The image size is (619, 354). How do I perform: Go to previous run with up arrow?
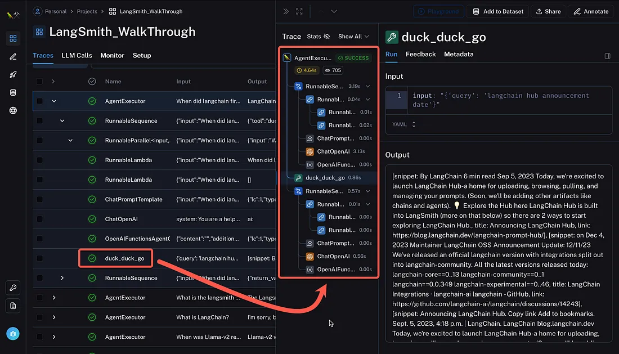[x=321, y=11]
